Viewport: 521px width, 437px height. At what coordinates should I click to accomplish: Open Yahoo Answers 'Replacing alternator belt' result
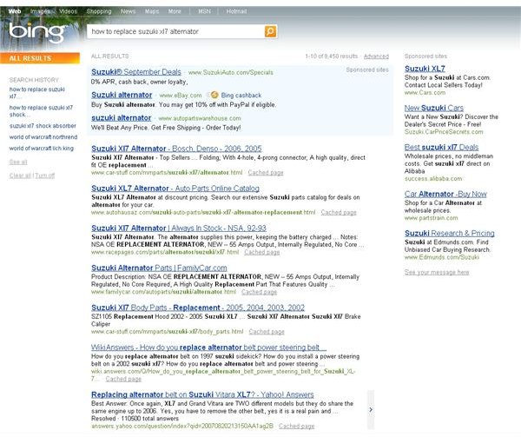(x=202, y=394)
